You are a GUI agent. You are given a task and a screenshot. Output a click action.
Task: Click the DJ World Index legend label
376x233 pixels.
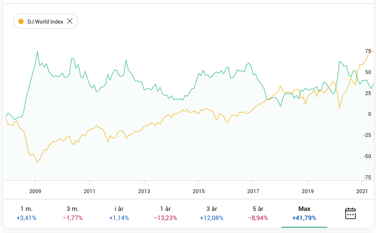[45, 22]
